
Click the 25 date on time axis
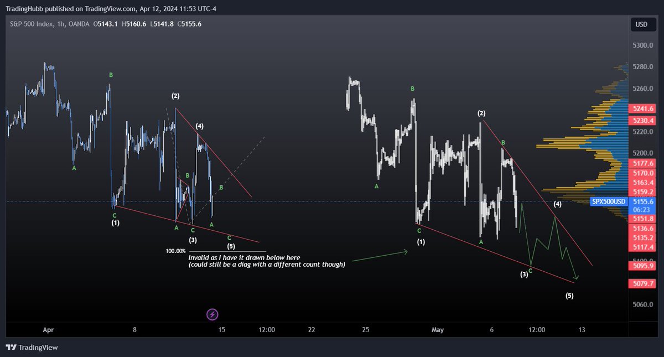pyautogui.click(x=366, y=330)
